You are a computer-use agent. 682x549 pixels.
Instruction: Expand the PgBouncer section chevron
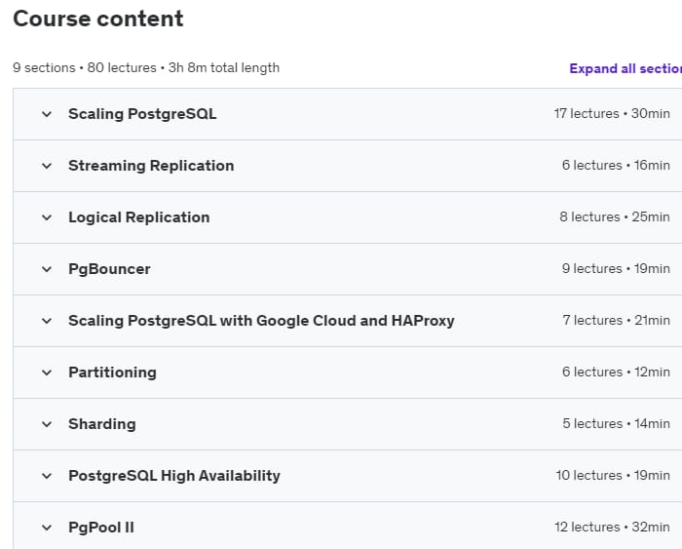tap(47, 269)
